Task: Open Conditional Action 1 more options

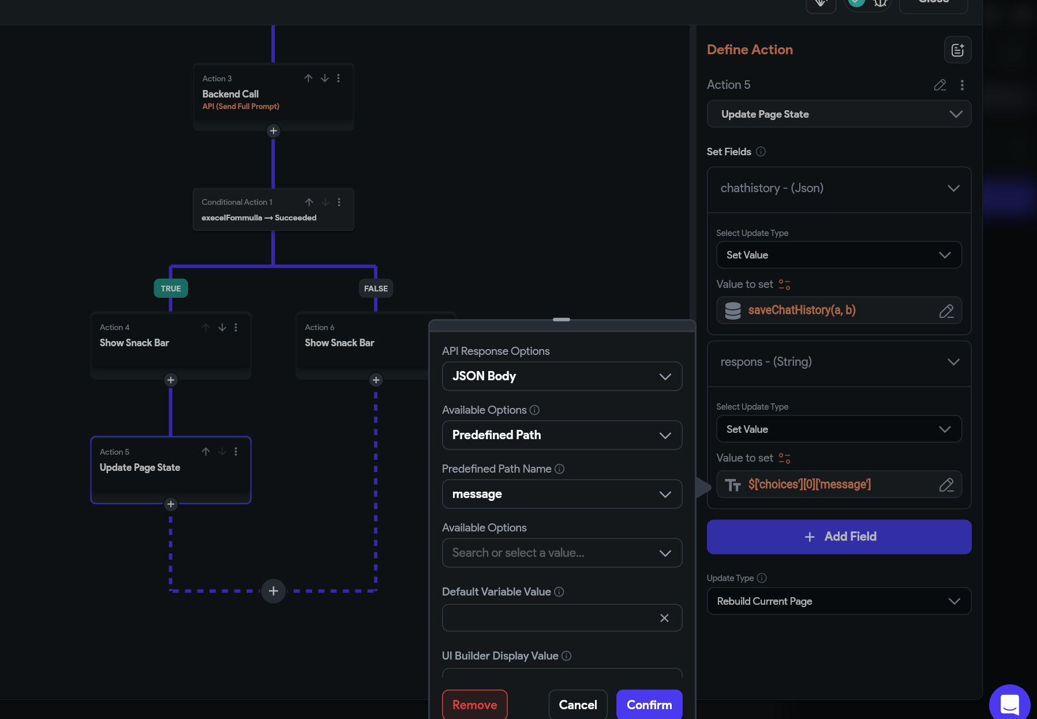Action: click(339, 202)
